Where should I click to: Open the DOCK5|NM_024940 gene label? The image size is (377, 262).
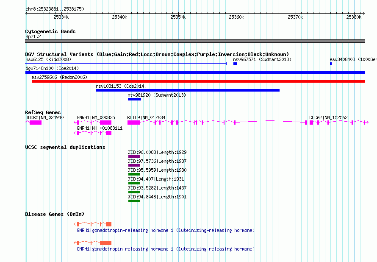click(44, 117)
